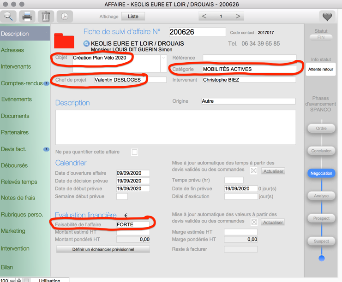
Task: Check 'Ne pas quantifier cette affaire' box
Action: [x=134, y=152]
